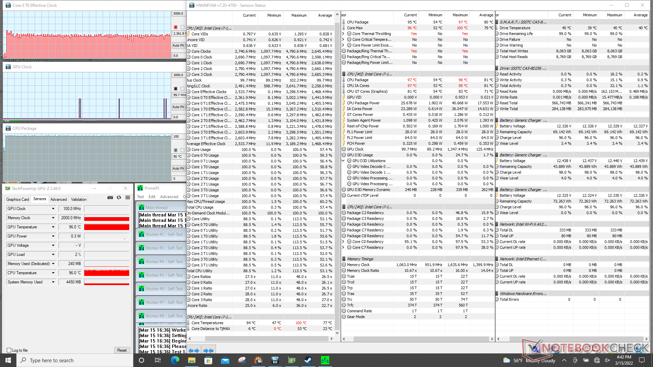The image size is (653, 367).
Task: Expand the Core Thermal Throttling row
Action: click(344, 34)
